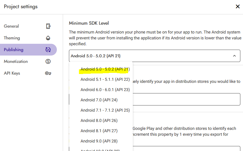Open the General settings tab
Viewport: 243px width, 151px height.
tap(11, 26)
